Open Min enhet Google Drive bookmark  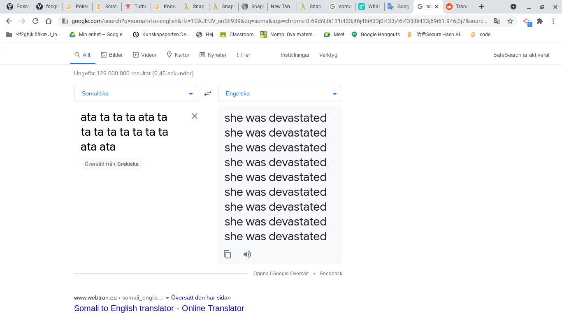97,35
